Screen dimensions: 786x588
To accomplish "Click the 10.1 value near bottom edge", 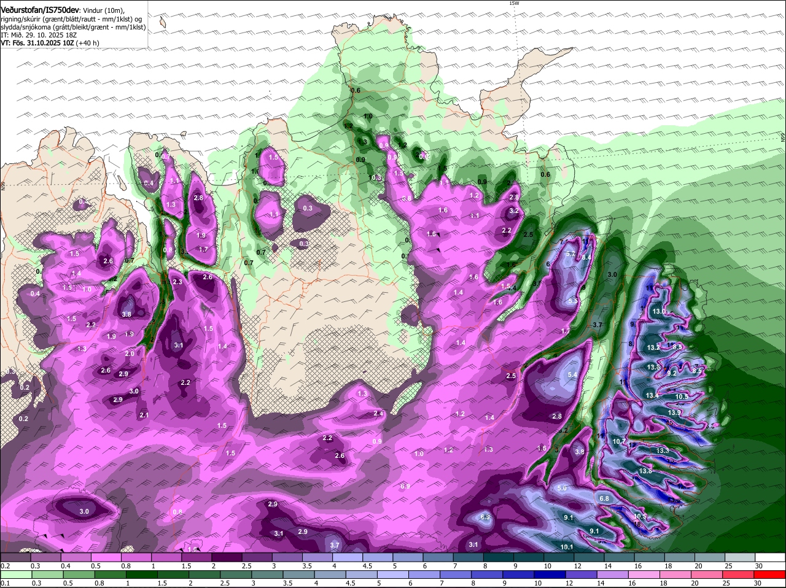I will click(x=567, y=547).
